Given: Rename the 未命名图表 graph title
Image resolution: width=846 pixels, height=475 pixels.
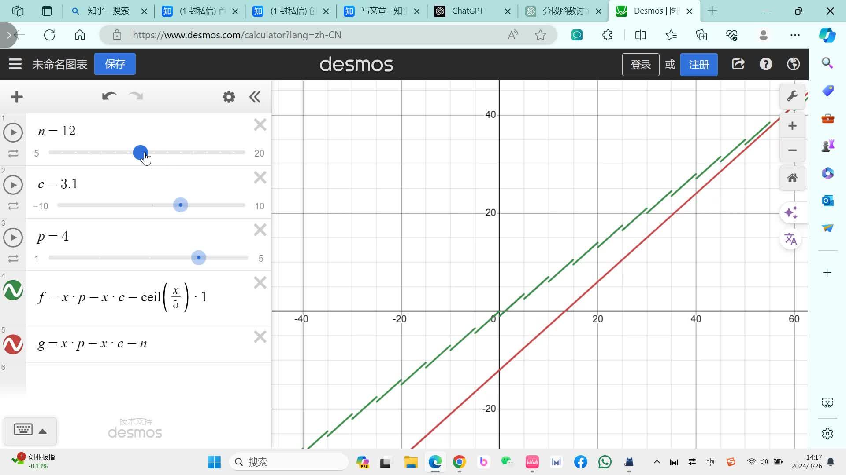Looking at the screenshot, I should pos(60,65).
